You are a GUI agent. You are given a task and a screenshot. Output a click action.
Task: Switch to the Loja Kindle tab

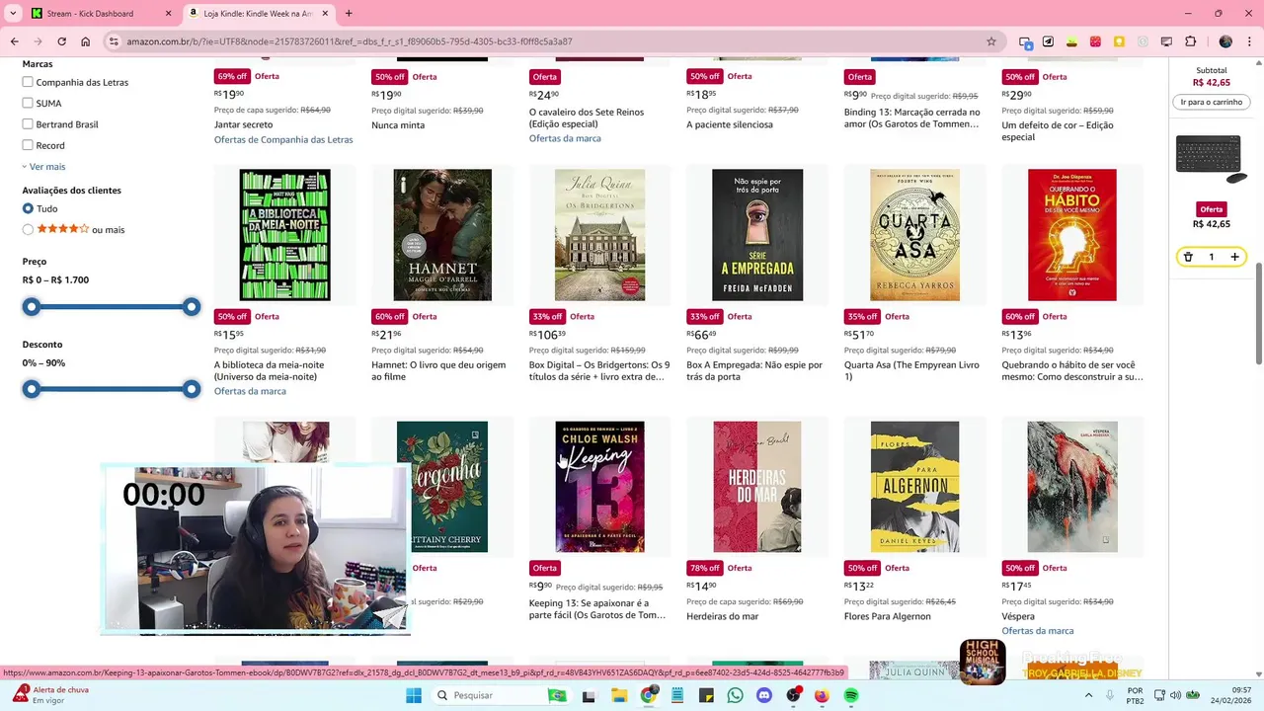click(261, 14)
